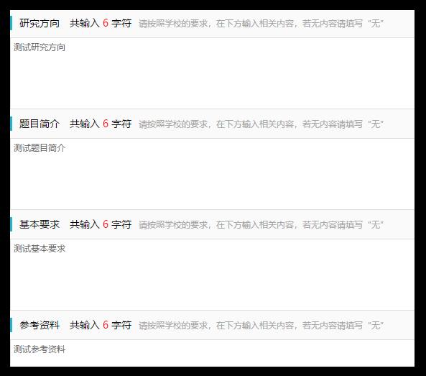Click the 研究方向 section heading
Viewport: 426px width, 376px height.
pyautogui.click(x=40, y=24)
